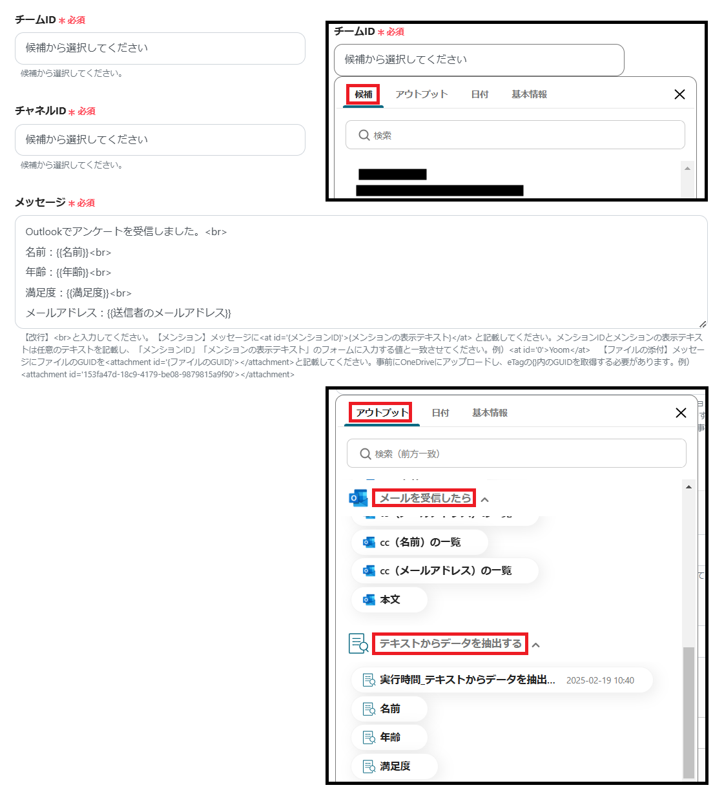
Task: Open the left チームID selection field
Action: (x=160, y=48)
